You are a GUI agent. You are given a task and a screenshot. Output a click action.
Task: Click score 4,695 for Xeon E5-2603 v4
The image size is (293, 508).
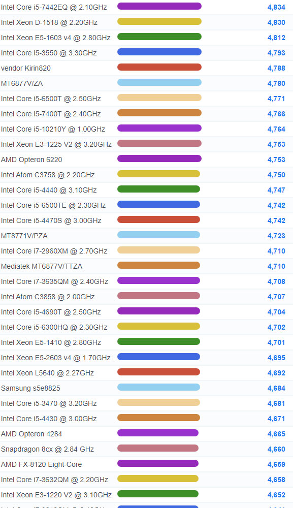[276, 357]
